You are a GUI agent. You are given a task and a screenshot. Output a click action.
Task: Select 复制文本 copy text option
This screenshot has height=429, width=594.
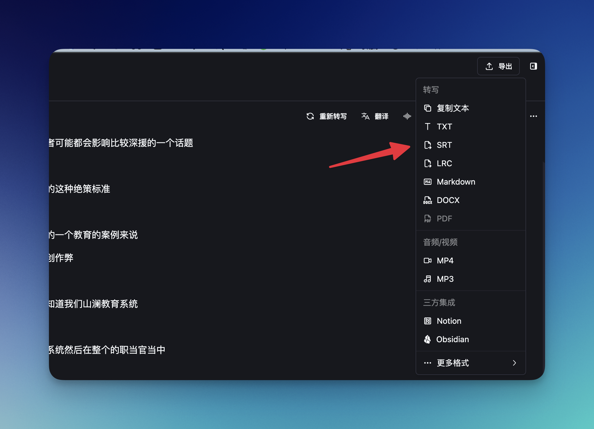tap(471, 108)
